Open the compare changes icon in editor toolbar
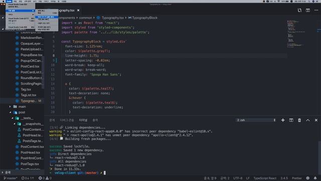This screenshot has height=181, width=321. [299, 10]
